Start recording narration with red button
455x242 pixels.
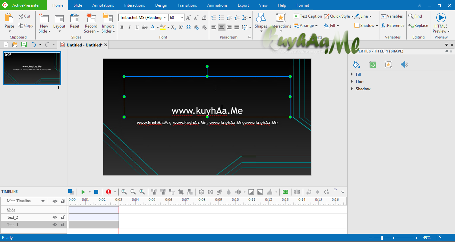(x=109, y=192)
